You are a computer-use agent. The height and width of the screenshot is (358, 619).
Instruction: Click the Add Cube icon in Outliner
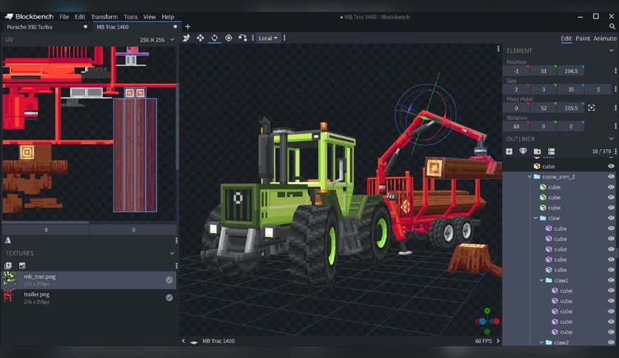click(x=509, y=152)
